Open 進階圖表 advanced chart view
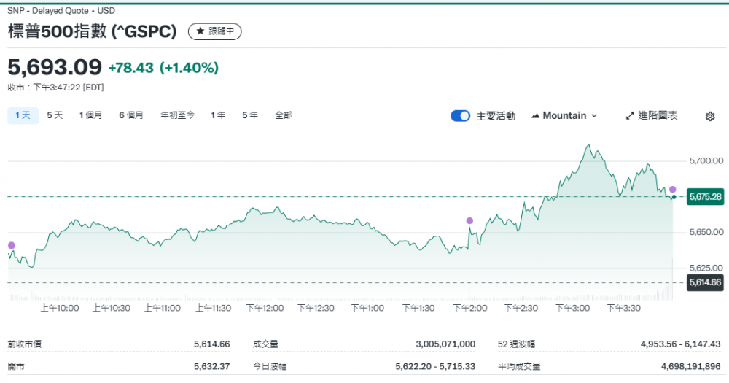Screen dimensions: 729x383 651,115
